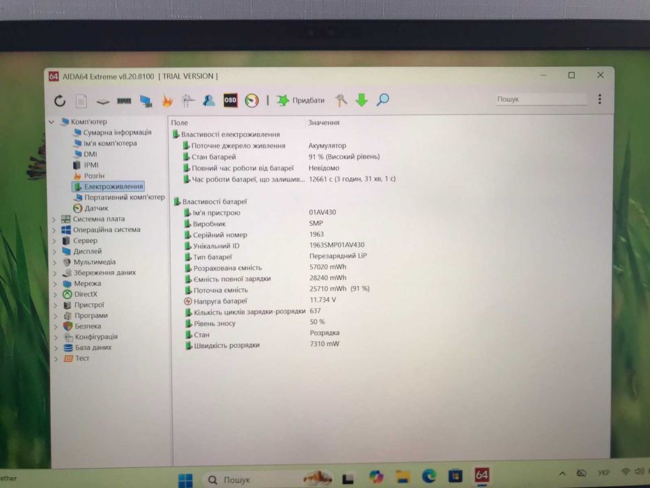The image size is (650, 488).
Task: Select the Розгін tree item
Action: (89, 176)
